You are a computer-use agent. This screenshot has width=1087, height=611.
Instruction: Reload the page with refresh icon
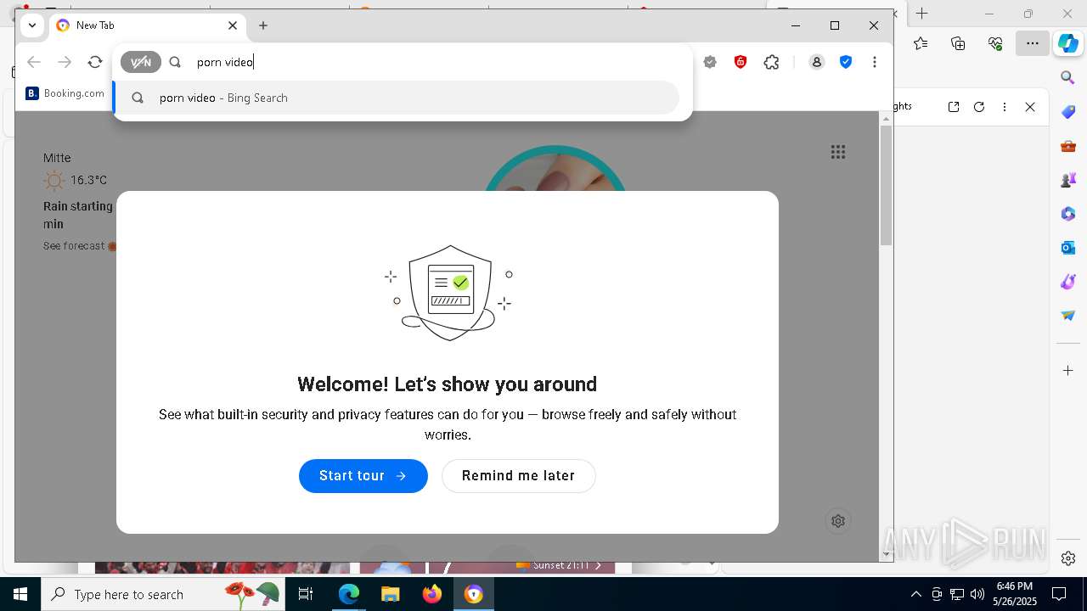point(95,62)
